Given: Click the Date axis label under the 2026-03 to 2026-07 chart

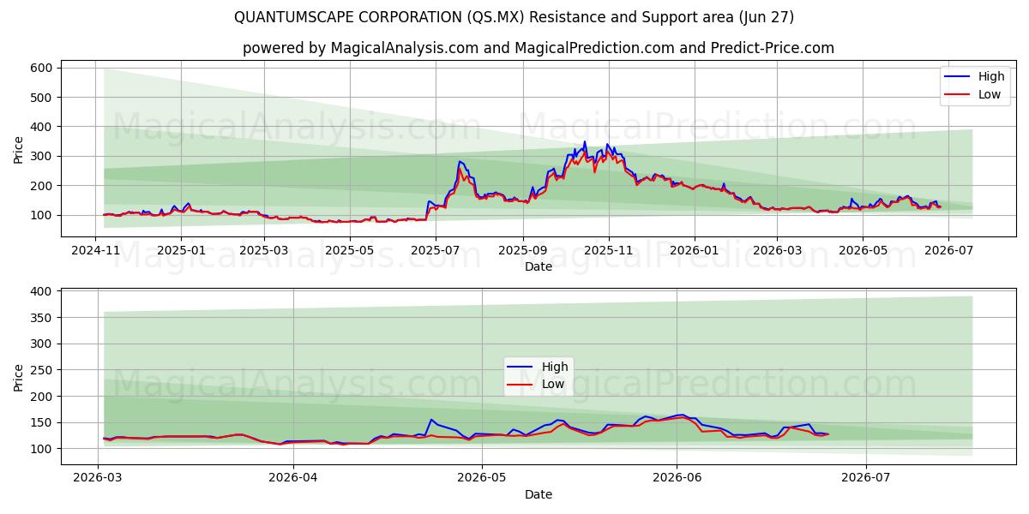Looking at the screenshot, I should [x=538, y=494].
